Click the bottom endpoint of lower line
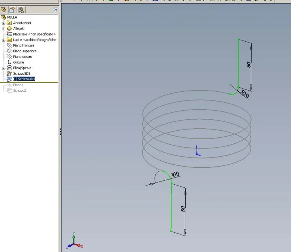Image resolution: width=291 pixels, height=252 pixels. (171, 231)
